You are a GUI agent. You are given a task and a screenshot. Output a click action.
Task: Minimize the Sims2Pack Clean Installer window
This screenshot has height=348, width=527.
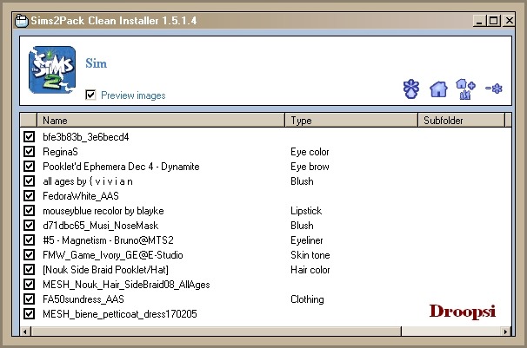click(479, 21)
